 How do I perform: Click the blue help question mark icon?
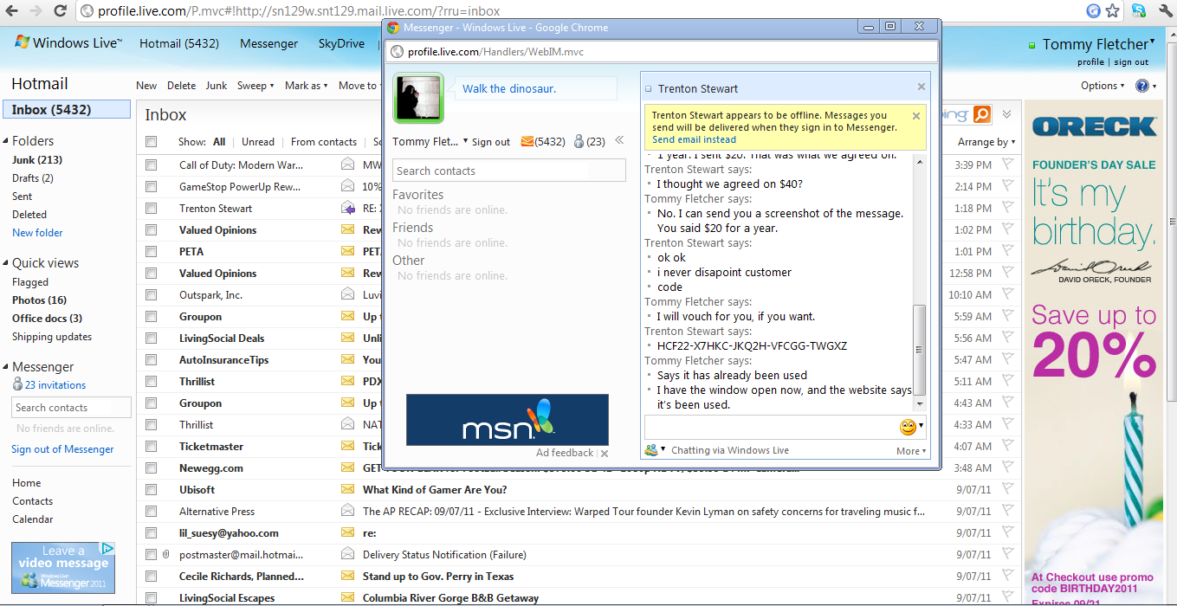pyautogui.click(x=1141, y=86)
